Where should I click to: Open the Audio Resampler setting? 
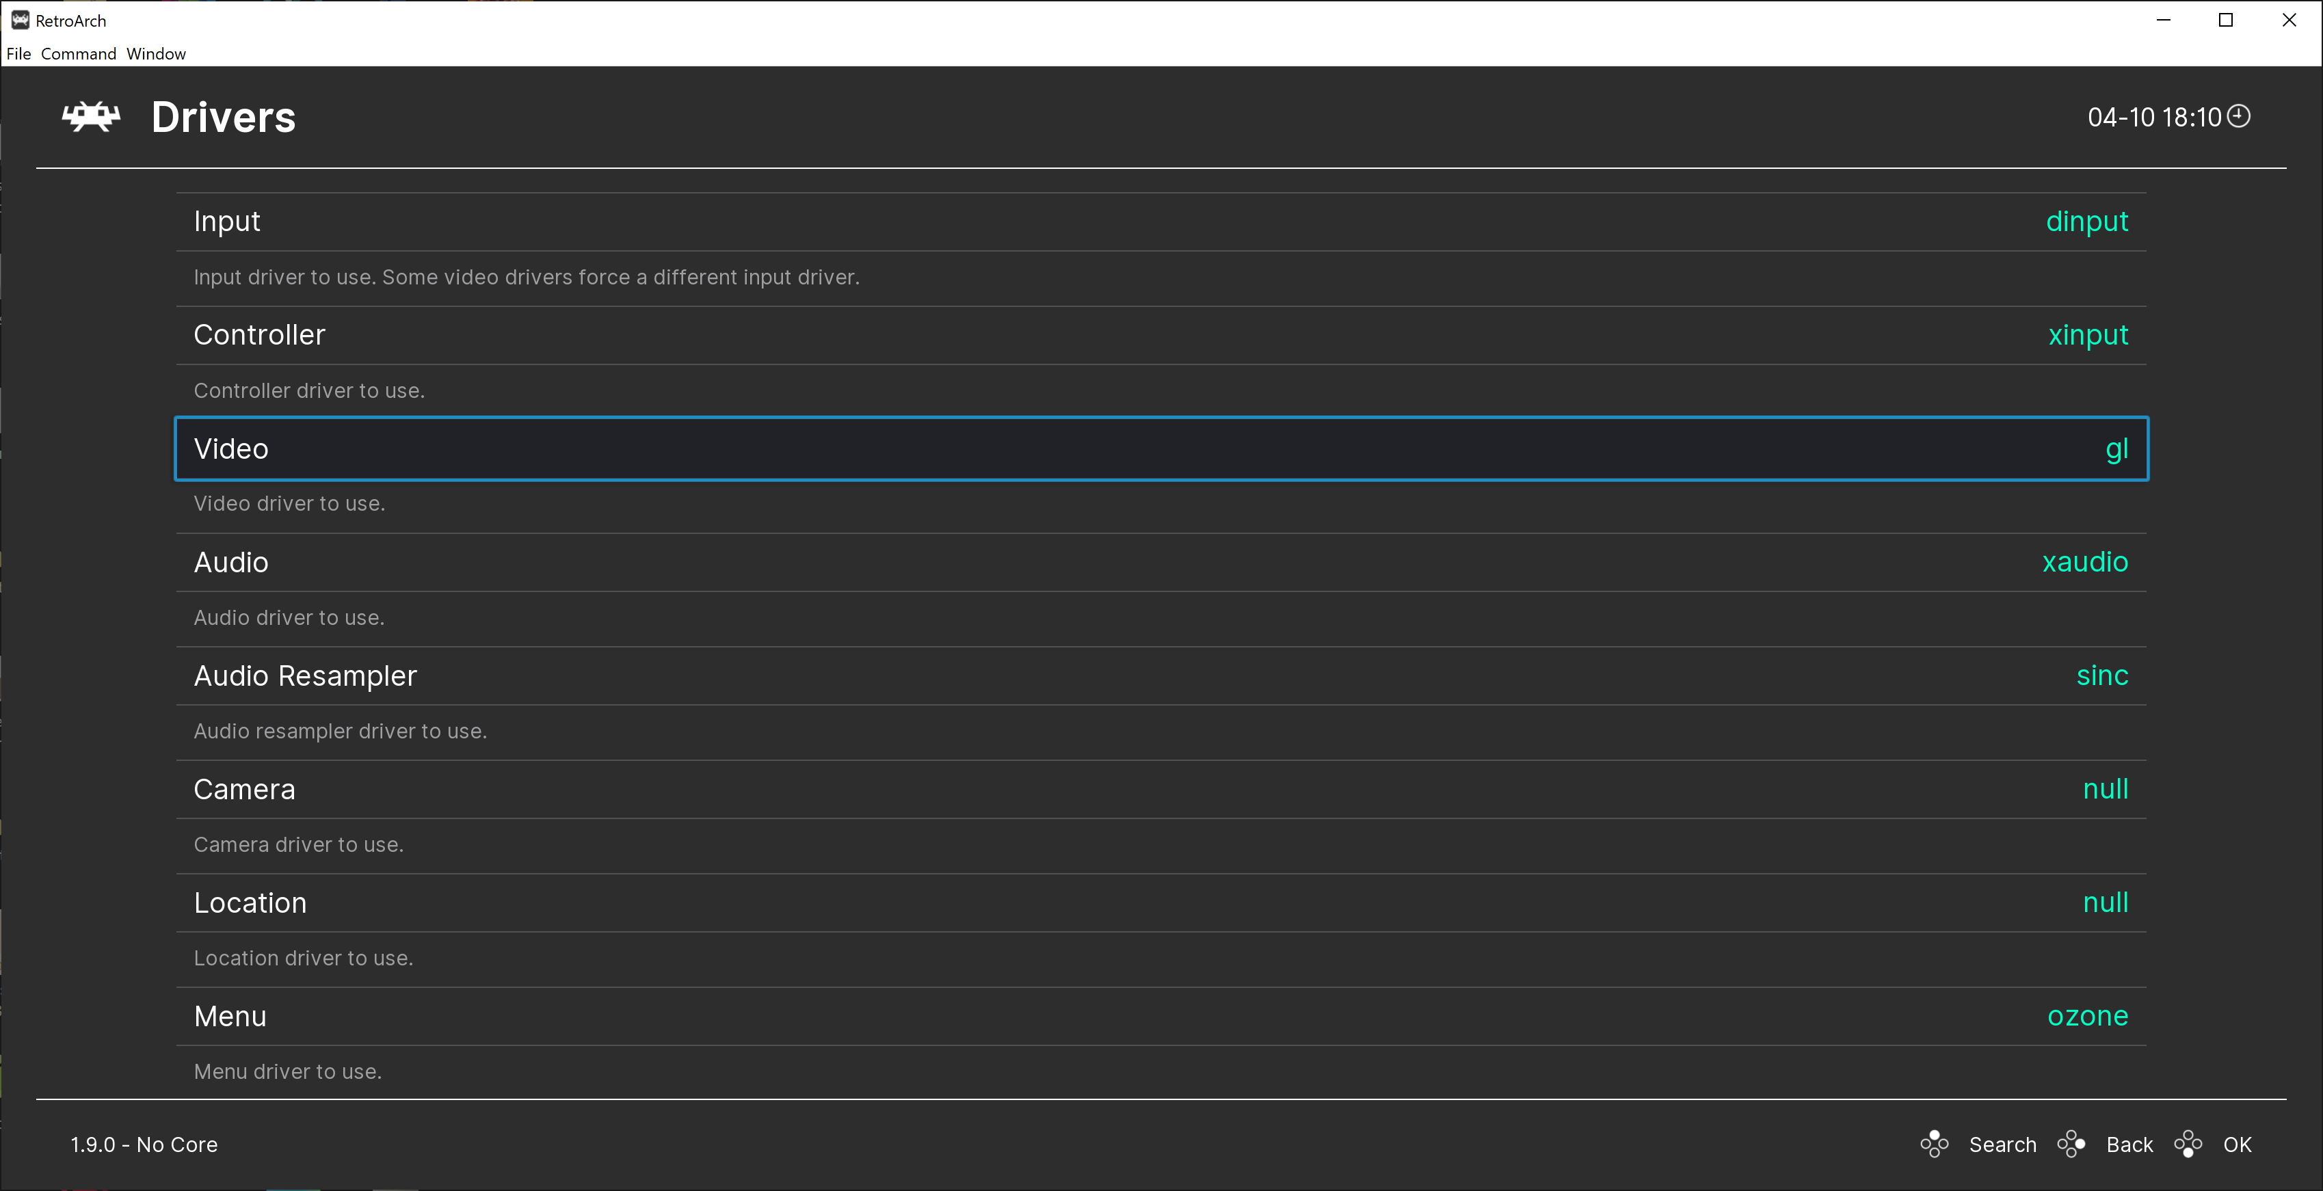(x=1160, y=676)
